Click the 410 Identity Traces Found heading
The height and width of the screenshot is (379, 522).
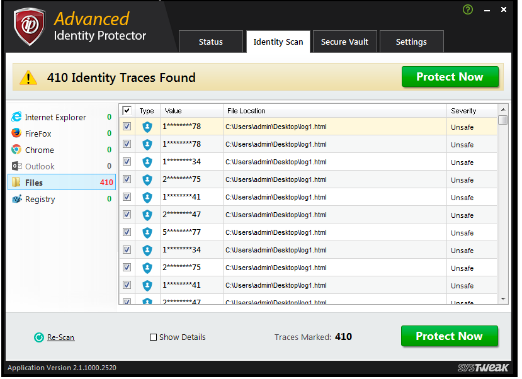click(121, 78)
